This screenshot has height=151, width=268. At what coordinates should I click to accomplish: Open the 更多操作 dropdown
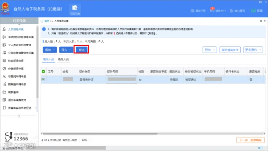pos(253,50)
